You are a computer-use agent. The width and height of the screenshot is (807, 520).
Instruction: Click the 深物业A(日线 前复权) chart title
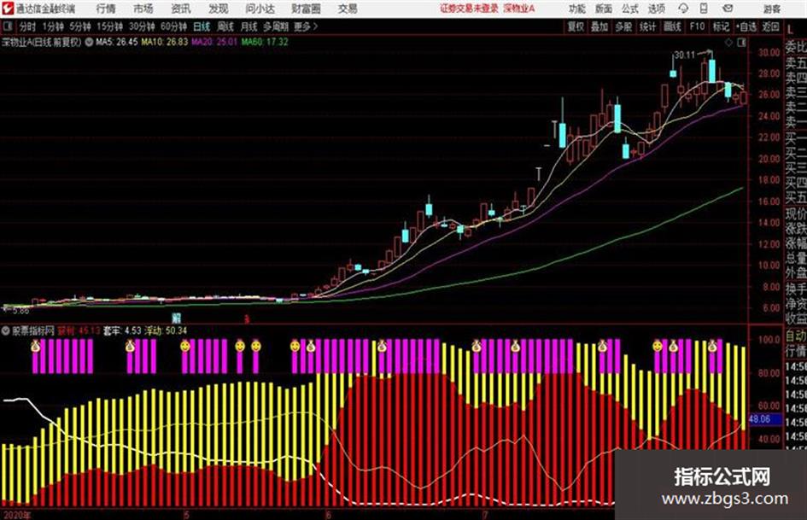click(42, 42)
